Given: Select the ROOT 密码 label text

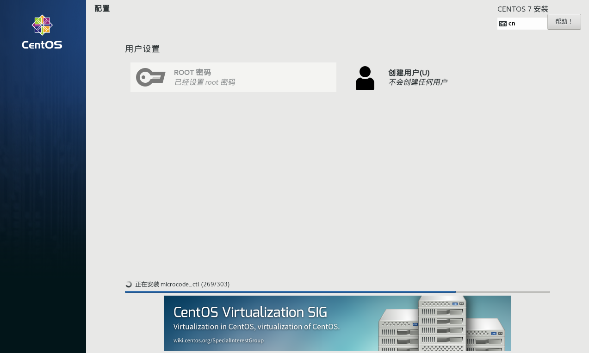Looking at the screenshot, I should pyautogui.click(x=192, y=73).
